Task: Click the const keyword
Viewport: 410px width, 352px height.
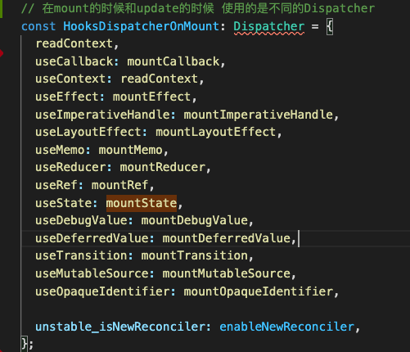Action: pos(38,27)
